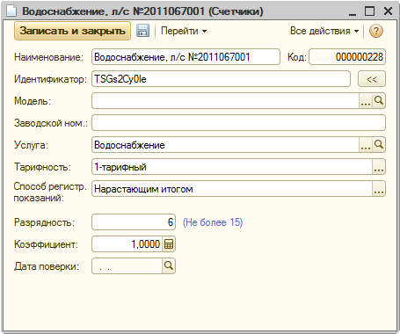
Task: Click the magnifier icon in Модель field
Action: [379, 101]
